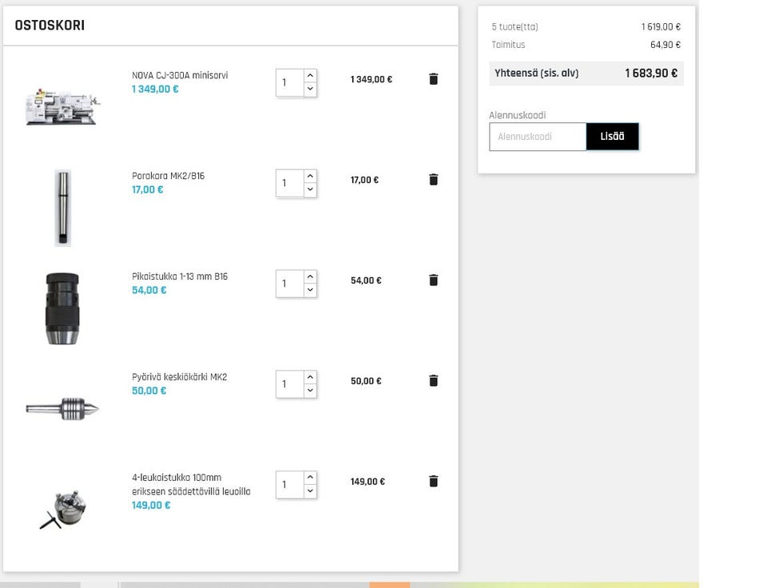Click the Porakara drill arbor thumbnail

[62, 208]
